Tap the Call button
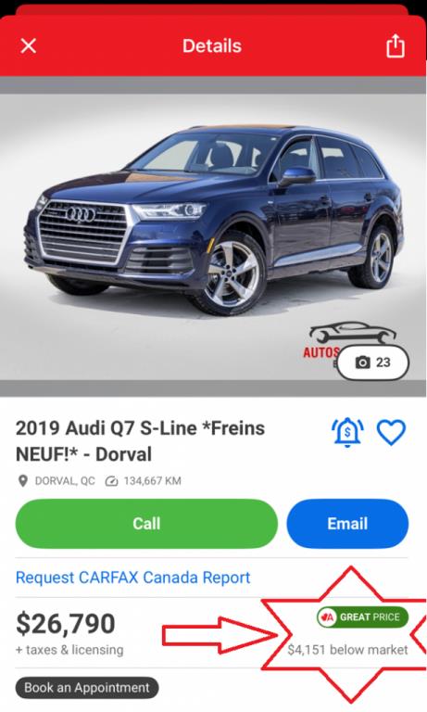Viewport: 427px width, 712px height. [146, 523]
